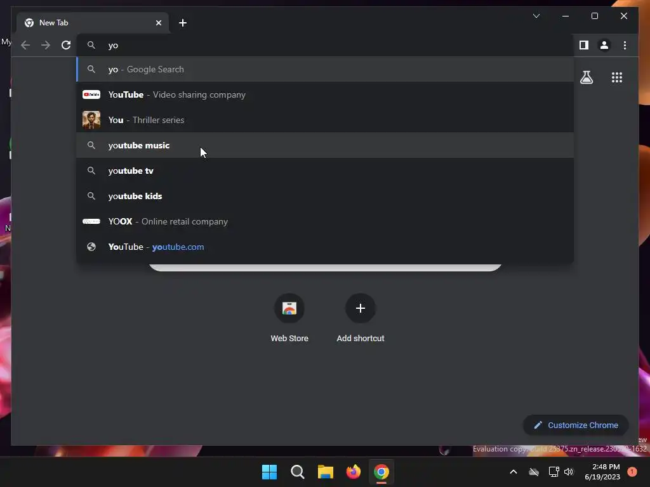
Task: Choose 'yo - Google Search' suggestion
Action: (x=325, y=69)
